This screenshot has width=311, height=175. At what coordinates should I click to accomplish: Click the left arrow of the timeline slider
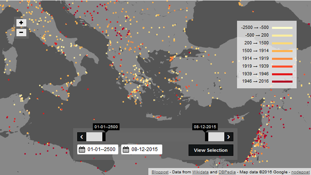(81, 137)
